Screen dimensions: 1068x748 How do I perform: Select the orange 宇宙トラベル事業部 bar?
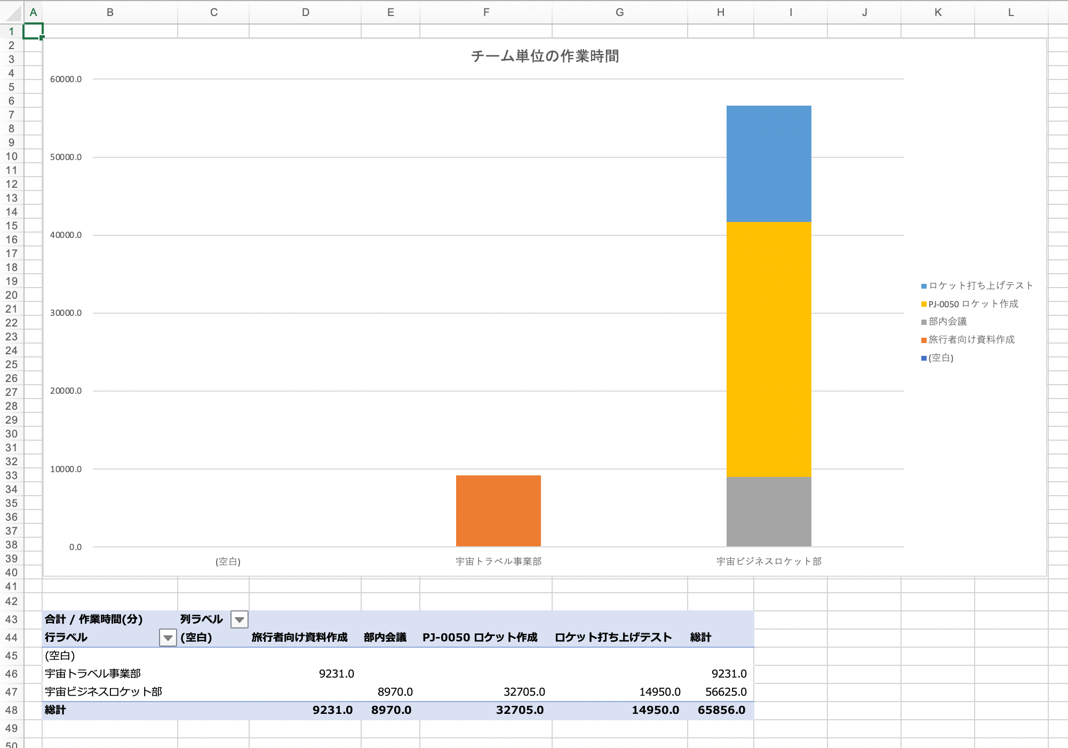click(x=498, y=511)
